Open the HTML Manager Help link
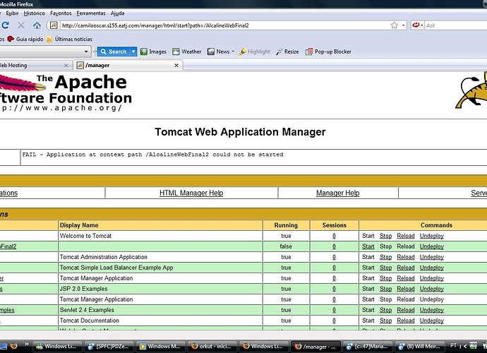Screen dimensions: 487x353 [191, 193]
